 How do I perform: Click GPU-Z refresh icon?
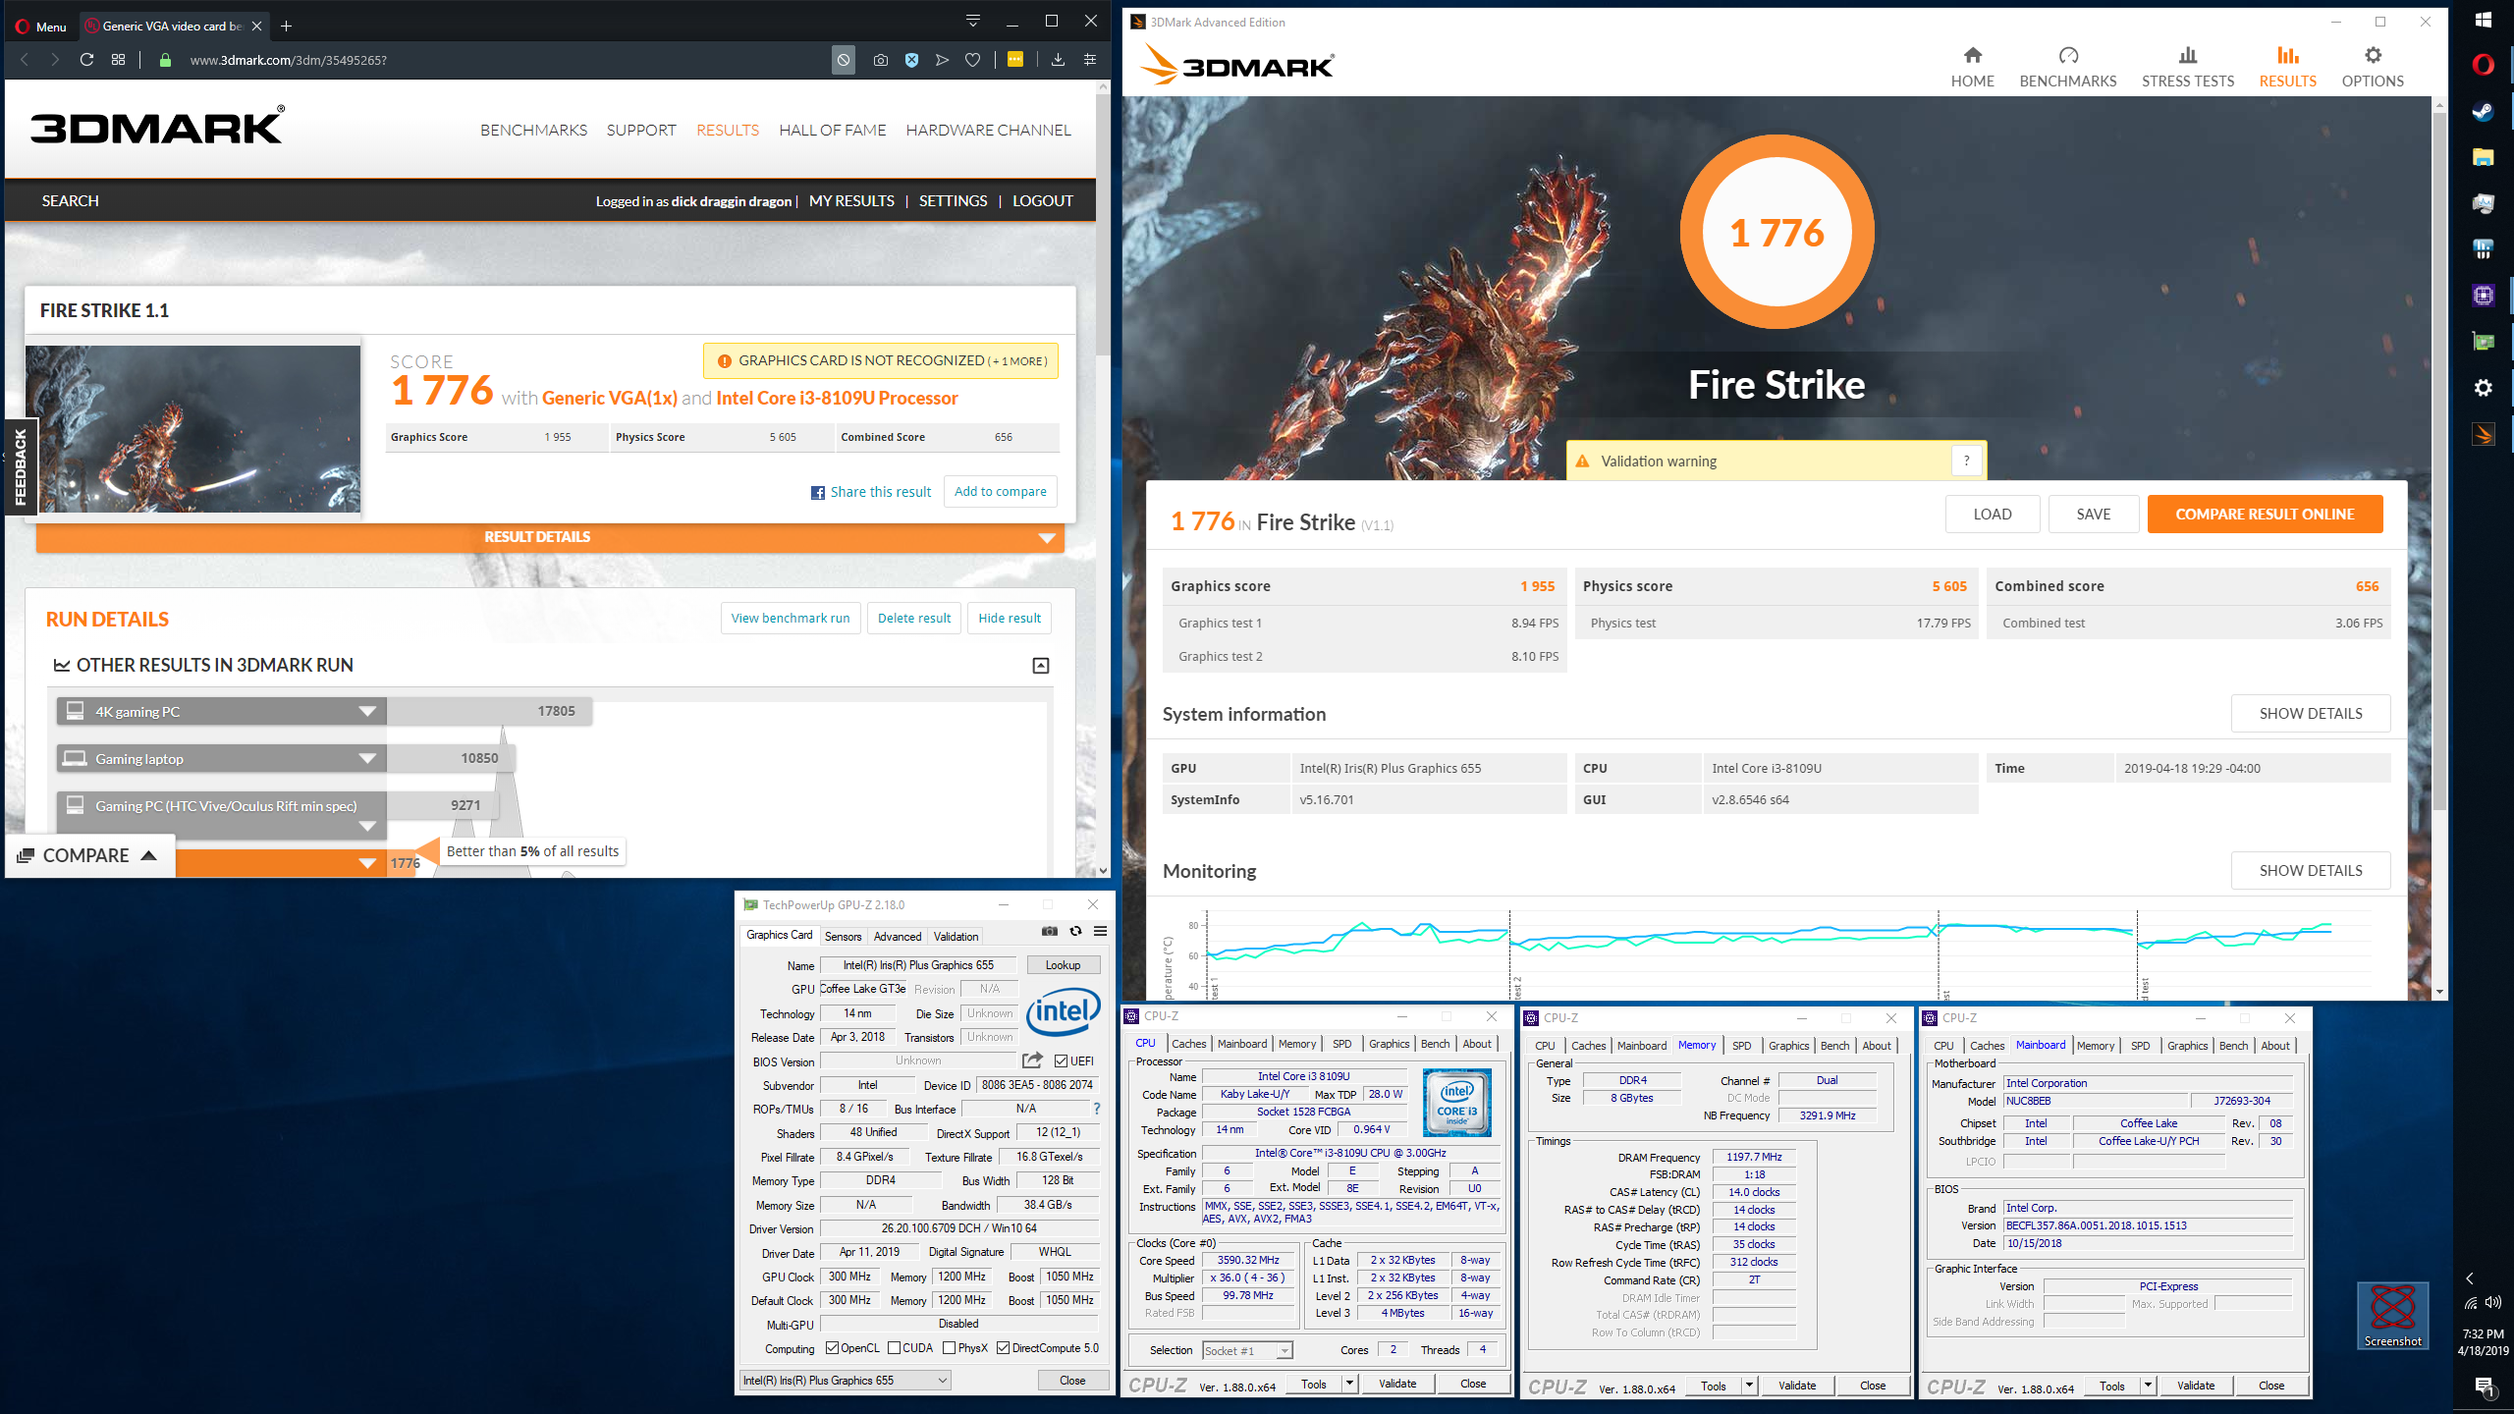[1075, 931]
